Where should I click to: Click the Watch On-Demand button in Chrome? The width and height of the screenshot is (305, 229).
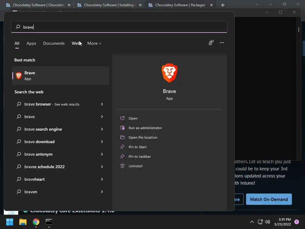[x=269, y=199]
